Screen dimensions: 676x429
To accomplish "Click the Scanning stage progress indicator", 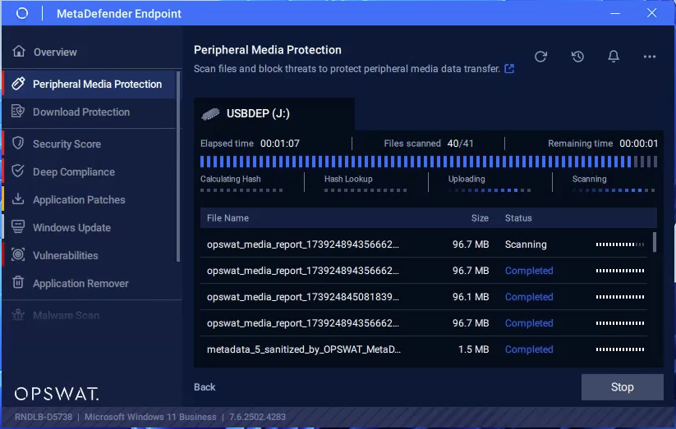I will [x=614, y=190].
